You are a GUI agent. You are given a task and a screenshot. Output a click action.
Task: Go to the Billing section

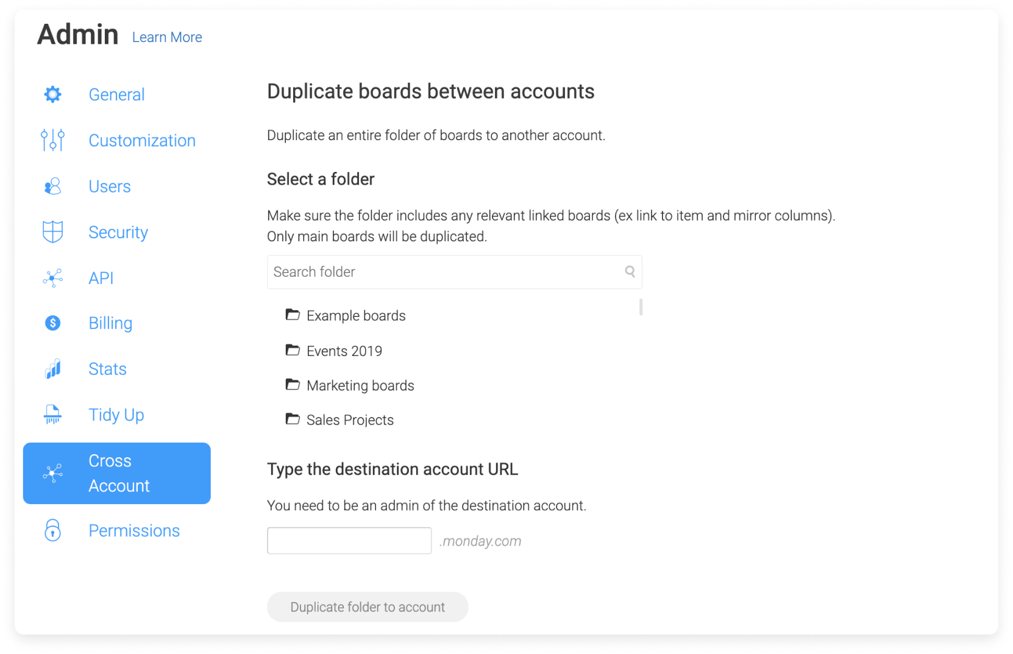(x=110, y=323)
